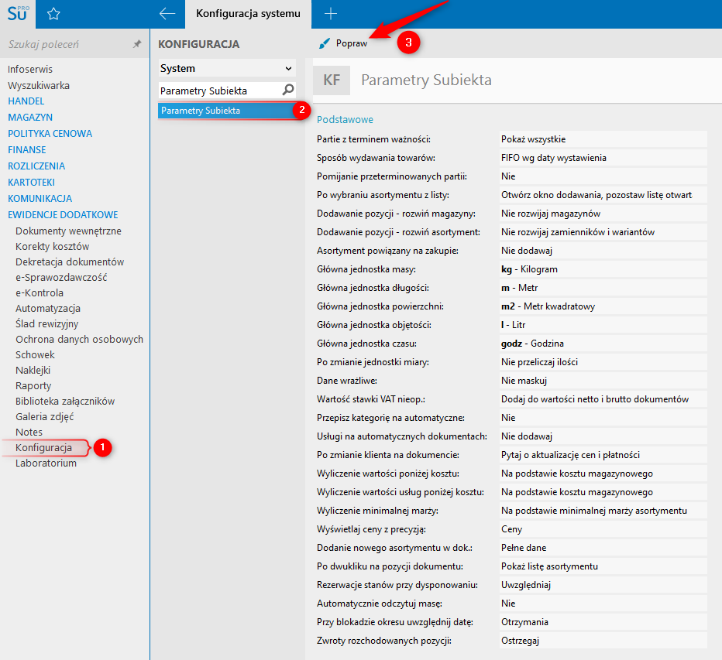The height and width of the screenshot is (660, 722).
Task: Expand the ROZLICZENIA module
Action: point(36,166)
